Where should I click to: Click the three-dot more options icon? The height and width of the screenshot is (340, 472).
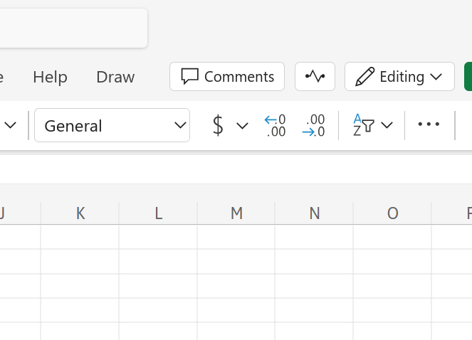pyautogui.click(x=429, y=125)
